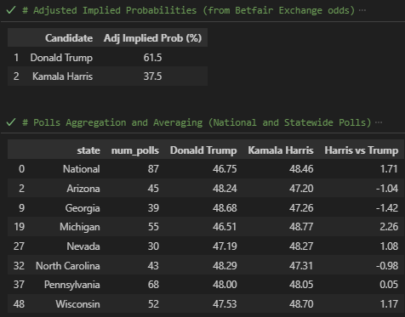Click Pennsylvania's Kamala Harris value 48.05
This screenshot has height=317, width=405.
click(x=301, y=285)
